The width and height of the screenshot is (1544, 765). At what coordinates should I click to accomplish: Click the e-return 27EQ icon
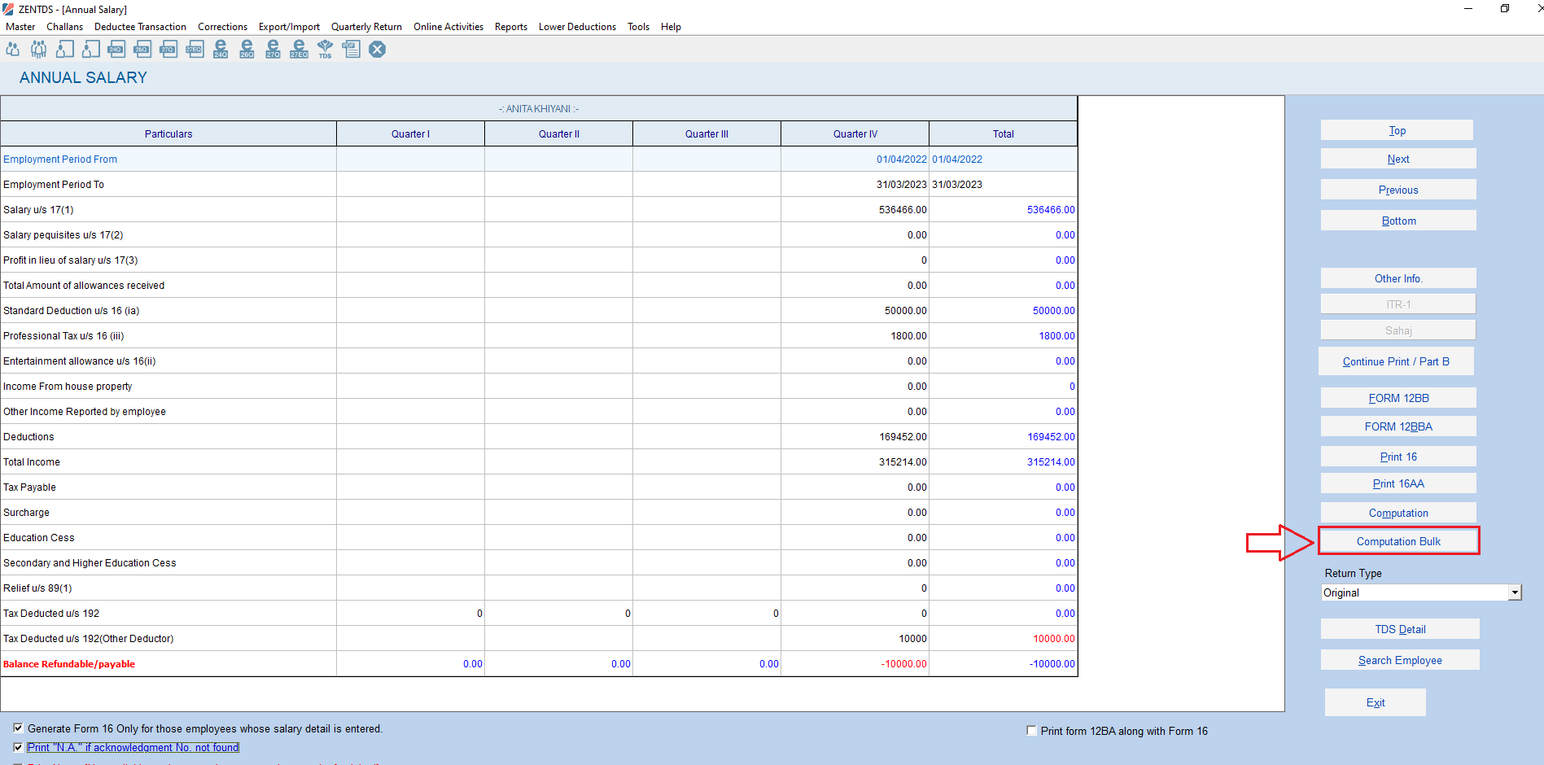(299, 50)
